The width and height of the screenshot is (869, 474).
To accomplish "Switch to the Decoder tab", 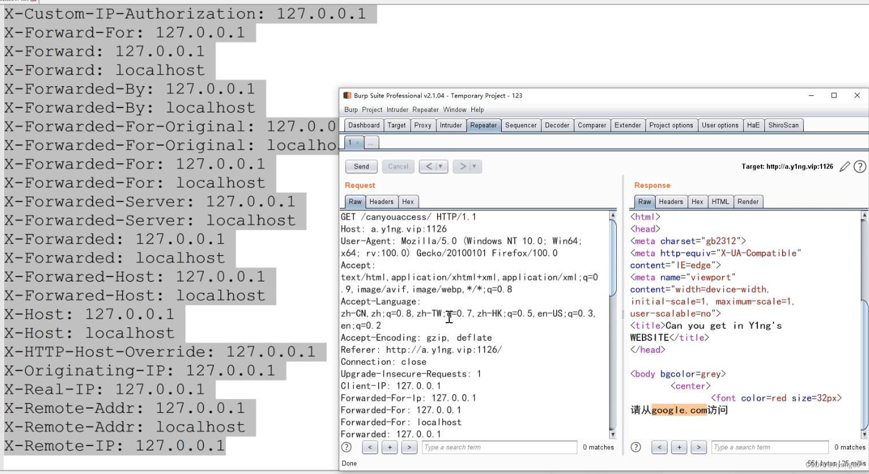I will (557, 125).
